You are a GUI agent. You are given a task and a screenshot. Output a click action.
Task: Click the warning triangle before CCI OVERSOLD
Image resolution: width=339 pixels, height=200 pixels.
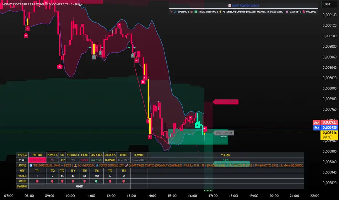point(75,165)
